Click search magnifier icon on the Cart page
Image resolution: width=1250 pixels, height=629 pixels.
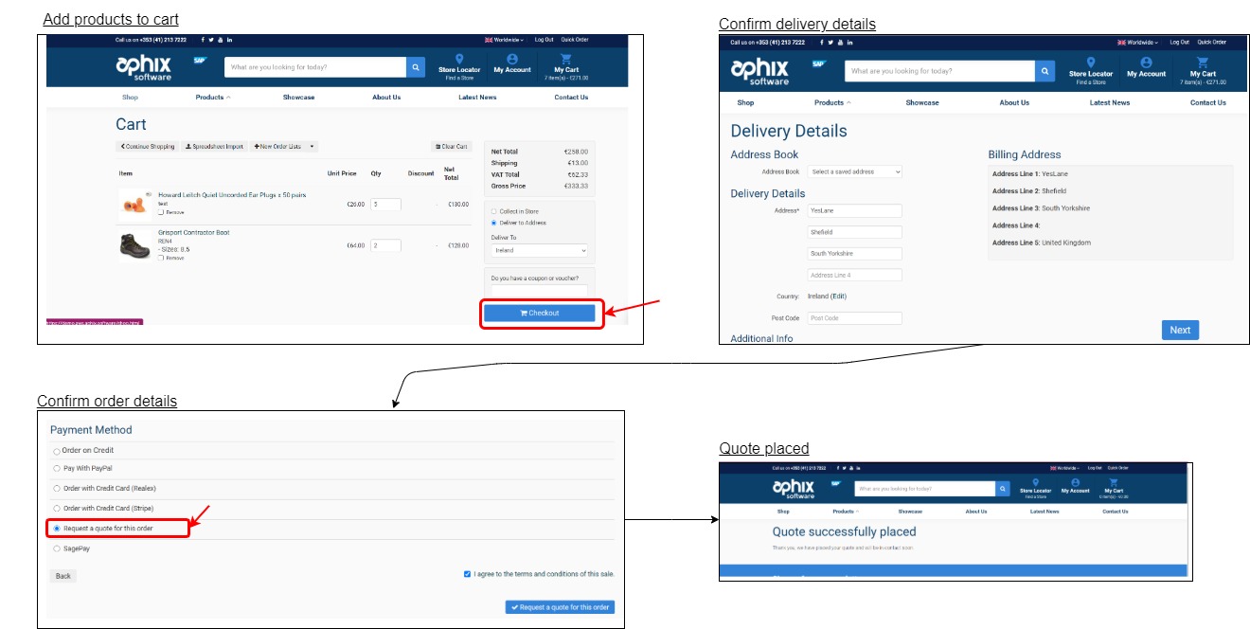tap(417, 67)
